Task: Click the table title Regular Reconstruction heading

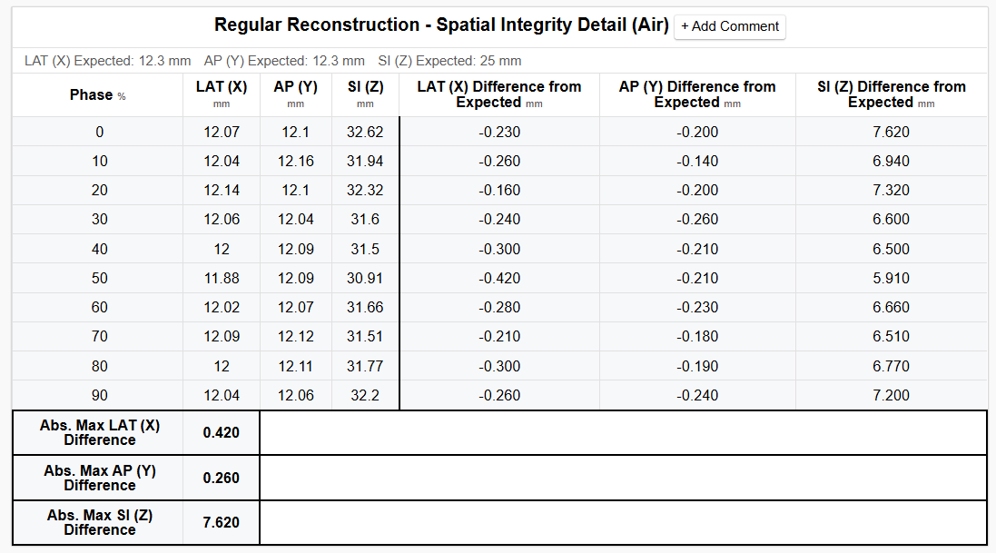Action: tap(441, 25)
